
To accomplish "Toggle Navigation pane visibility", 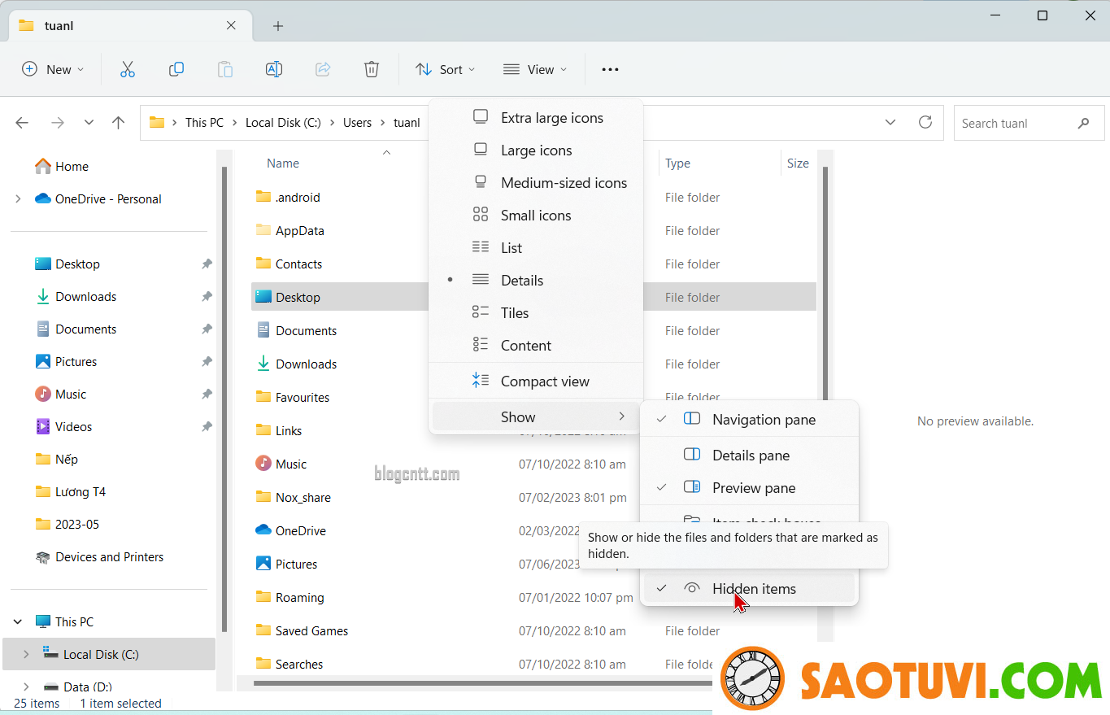I will pyautogui.click(x=749, y=420).
